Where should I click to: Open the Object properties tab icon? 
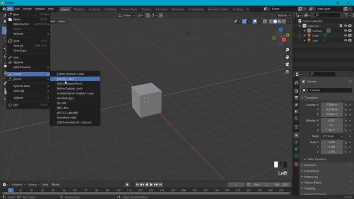click(296, 135)
